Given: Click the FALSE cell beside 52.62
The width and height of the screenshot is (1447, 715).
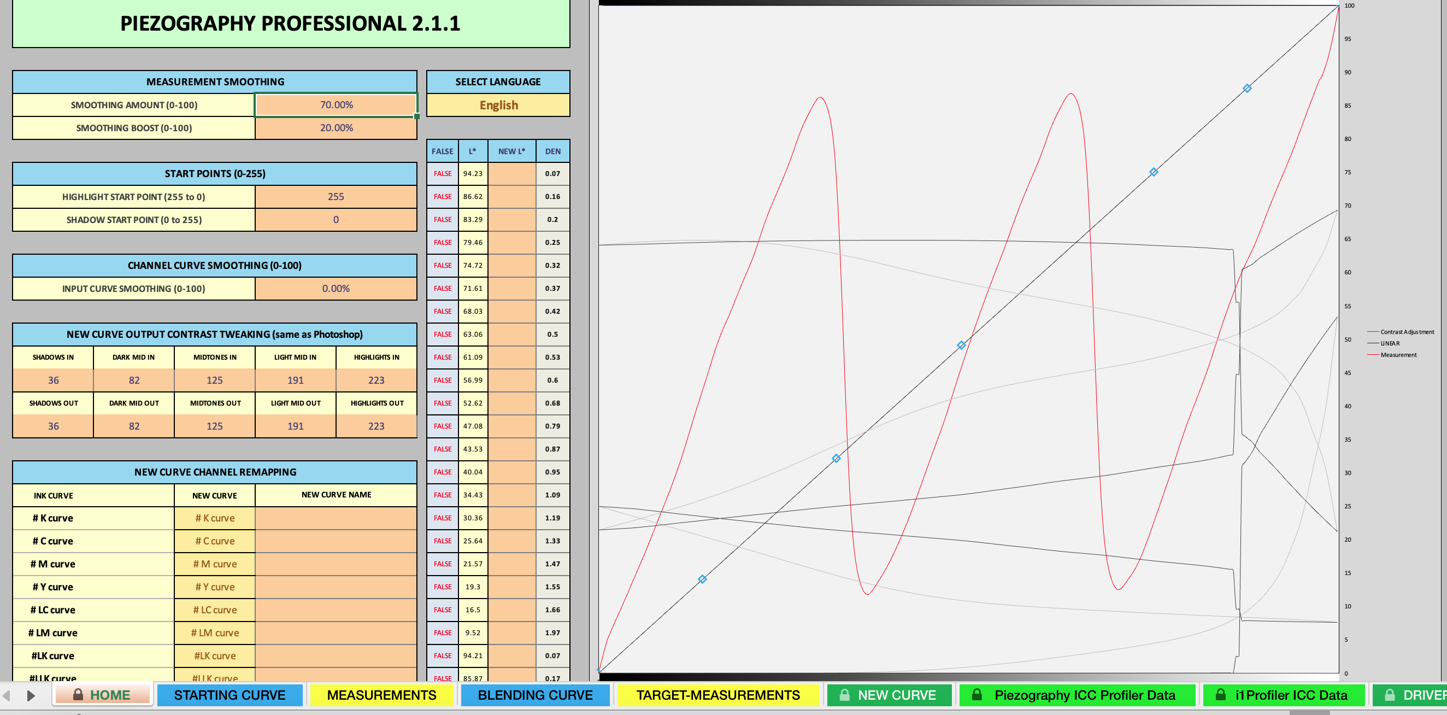Looking at the screenshot, I should pos(443,403).
